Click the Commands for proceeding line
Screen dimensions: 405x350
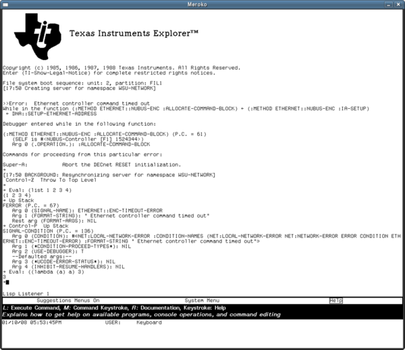click(82, 155)
